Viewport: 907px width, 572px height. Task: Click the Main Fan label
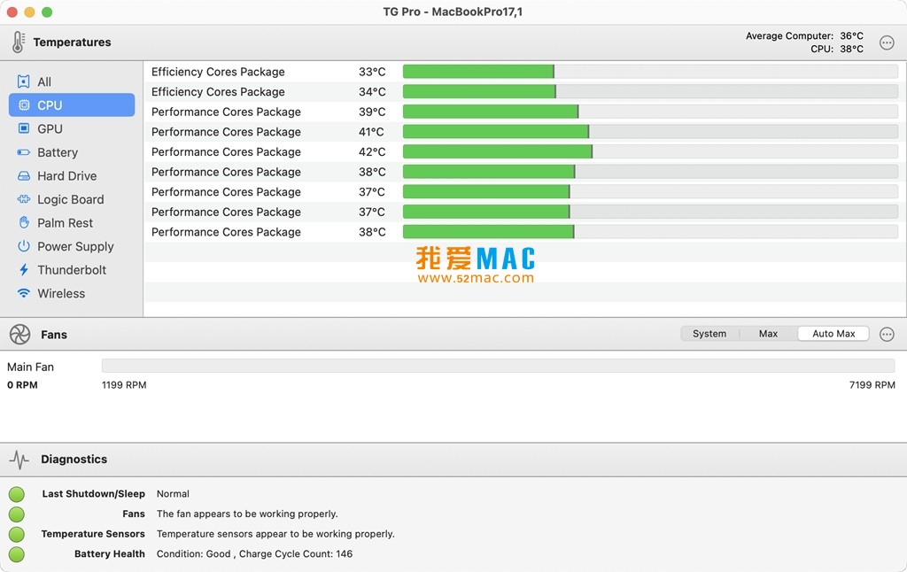click(x=30, y=367)
